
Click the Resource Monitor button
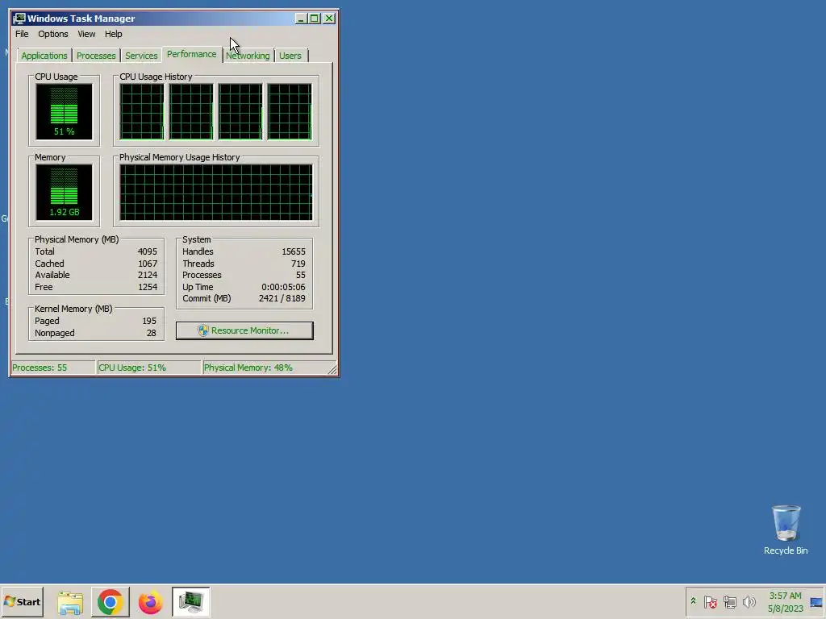244,330
